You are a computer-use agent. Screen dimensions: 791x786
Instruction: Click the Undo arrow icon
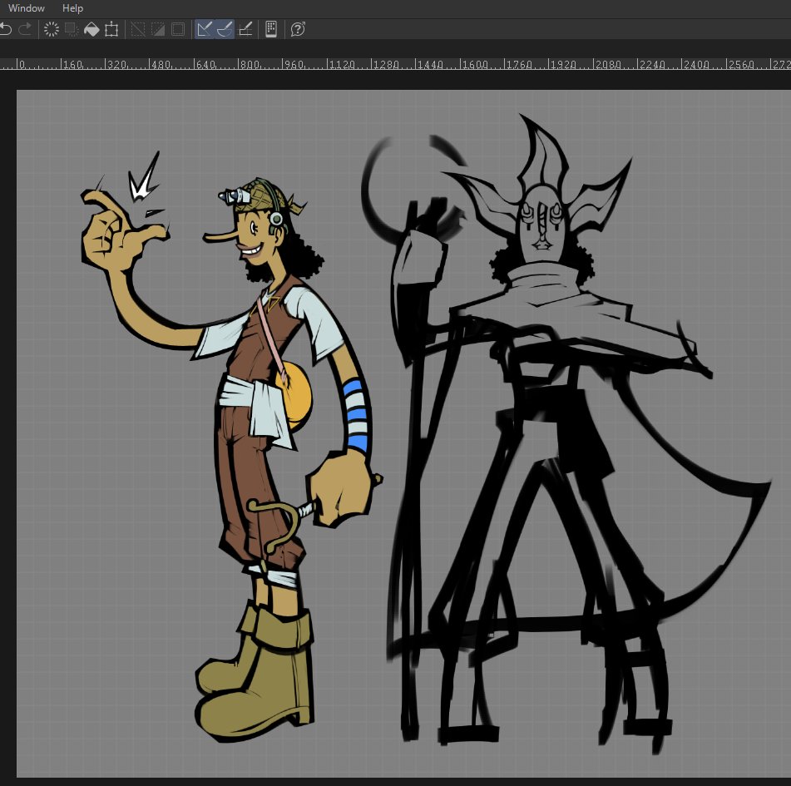click(5, 29)
